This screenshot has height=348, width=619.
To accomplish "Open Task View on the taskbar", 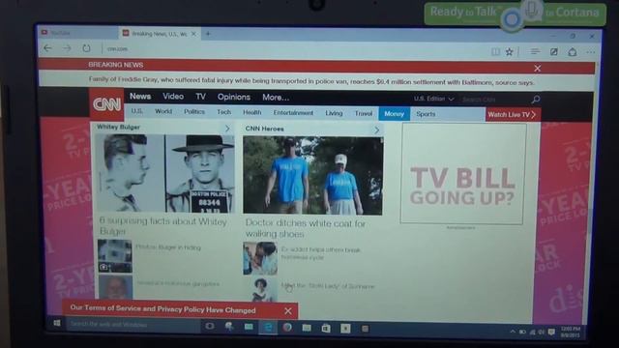I will pyautogui.click(x=209, y=326).
